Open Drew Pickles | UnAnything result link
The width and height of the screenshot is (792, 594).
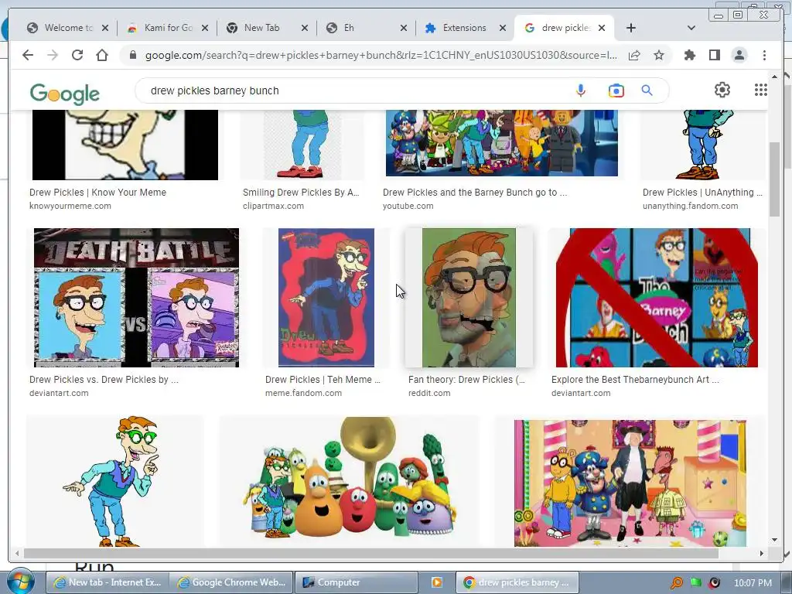point(702,193)
